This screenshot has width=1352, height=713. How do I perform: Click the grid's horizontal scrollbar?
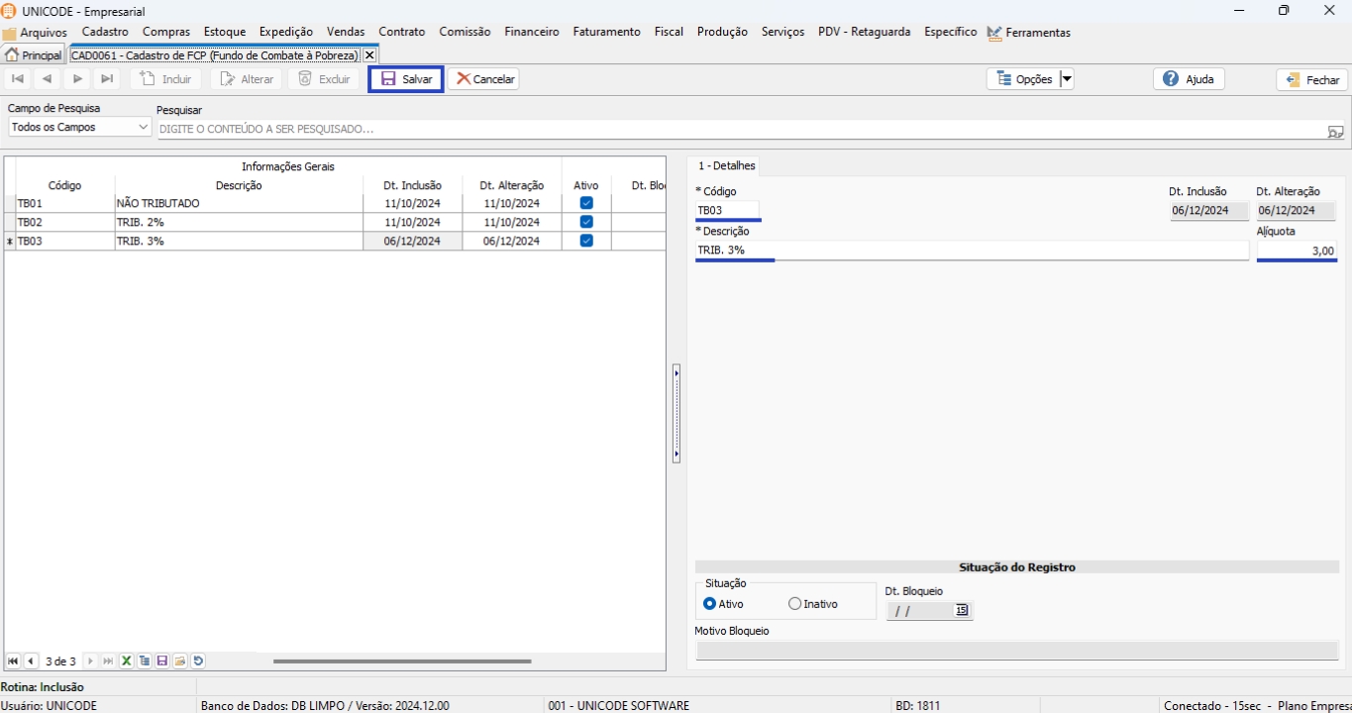[x=402, y=662]
